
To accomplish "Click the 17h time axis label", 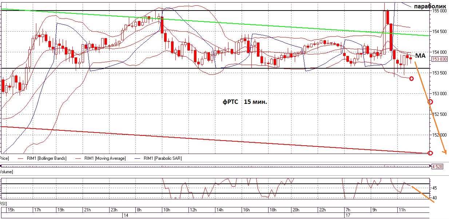I will pyautogui.click(x=37, y=210).
